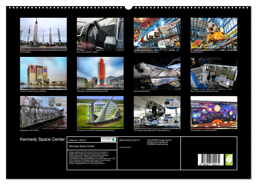The image size is (257, 185).
Task: Open the Zugangsarm zum Shuttle thumbnail
Action: (x=43, y=112)
